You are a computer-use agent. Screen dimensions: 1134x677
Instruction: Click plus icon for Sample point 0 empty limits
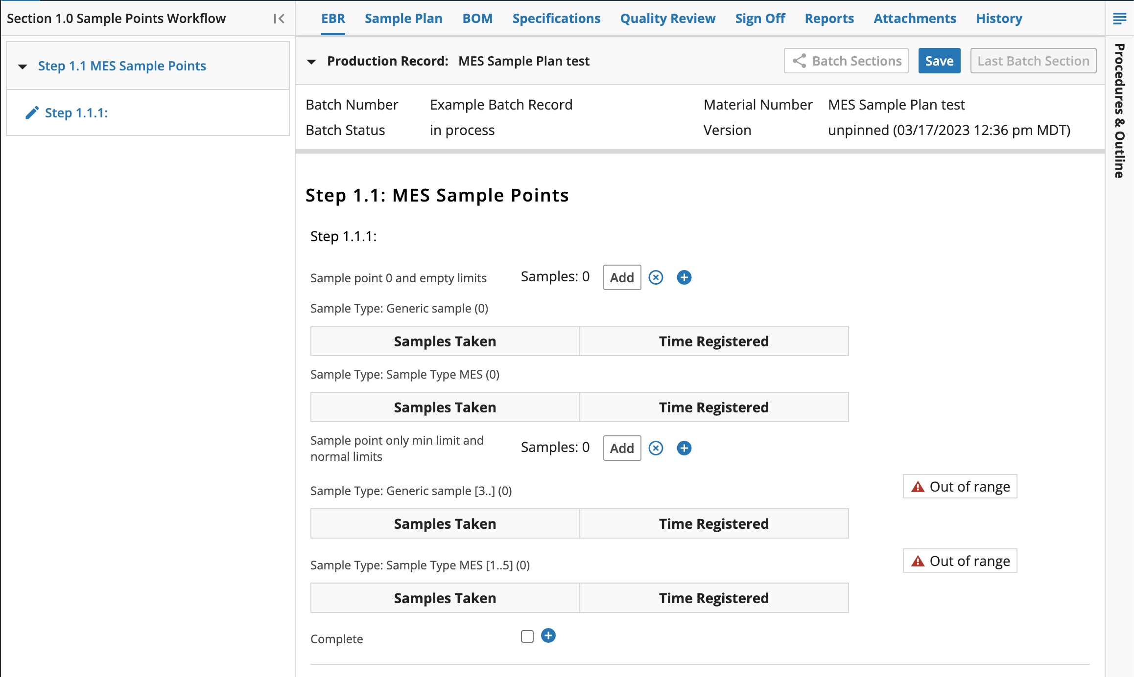coord(684,277)
